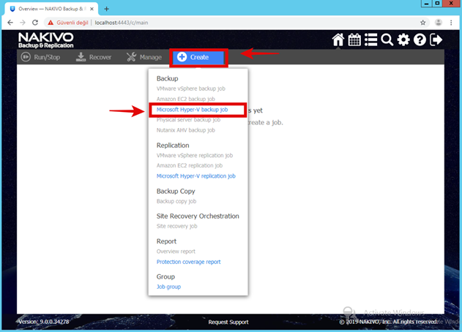
Task: Select Site recovery job entry
Action: click(x=176, y=226)
